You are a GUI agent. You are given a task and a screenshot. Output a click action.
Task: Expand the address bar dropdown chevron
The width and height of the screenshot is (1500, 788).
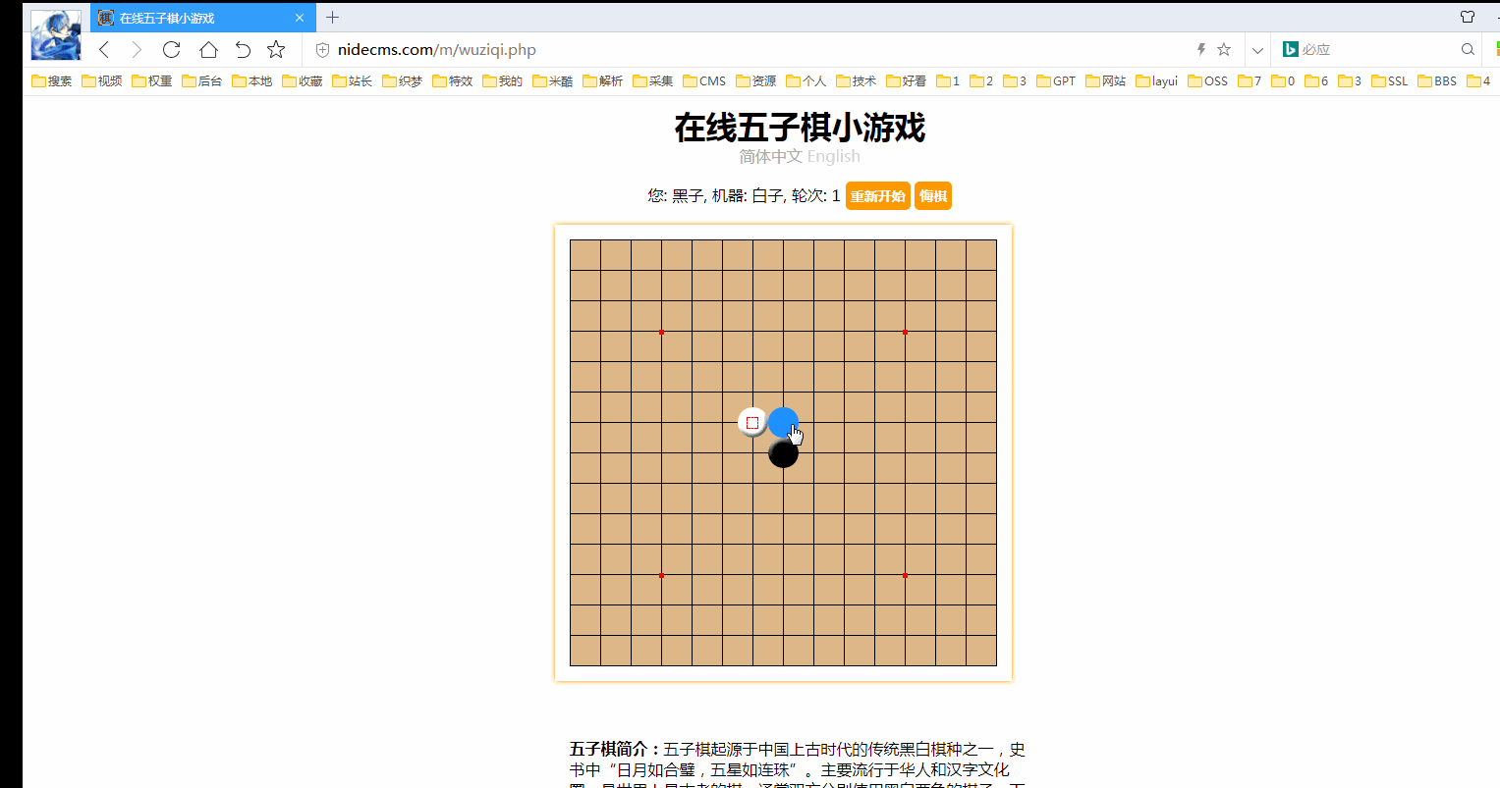coord(1257,50)
